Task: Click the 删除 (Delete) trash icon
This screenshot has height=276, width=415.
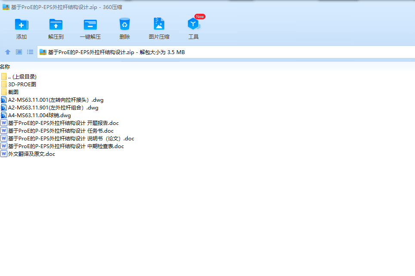Action: point(125,24)
